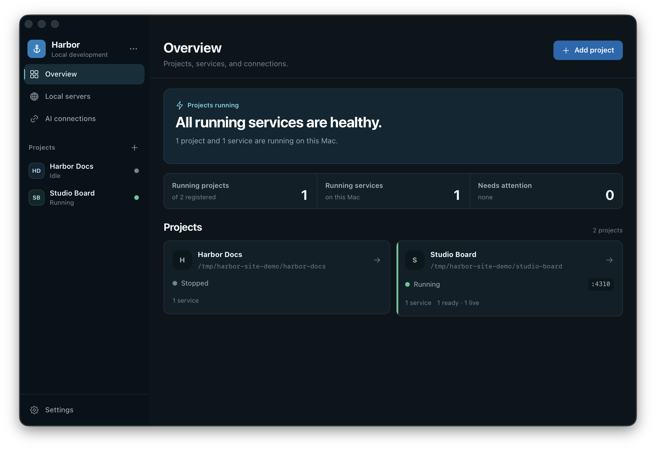Click the Projects sidebar section header
656x450 pixels.
(42, 148)
